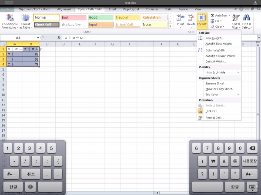Tap the 취소 key on keyboard

tap(31, 174)
